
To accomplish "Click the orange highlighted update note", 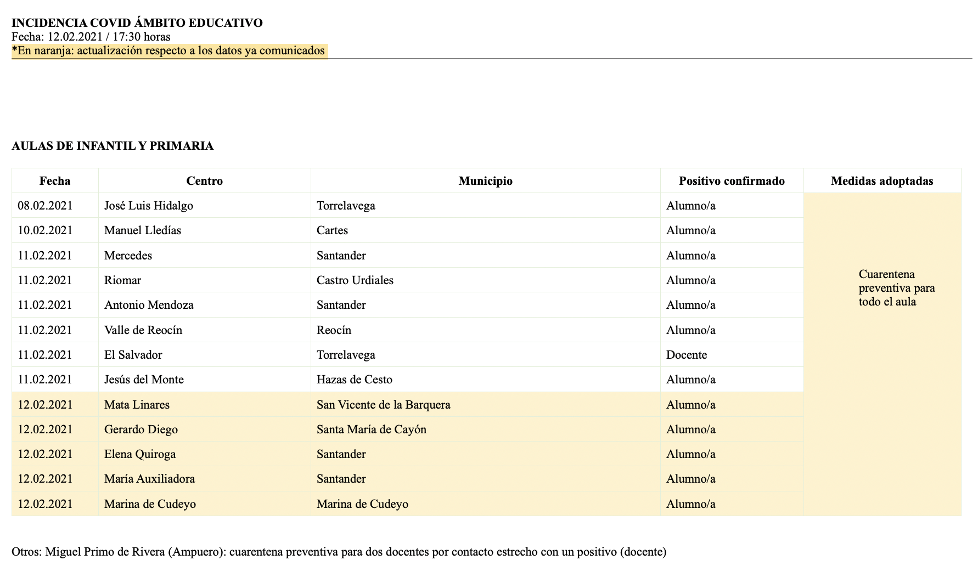I will point(168,51).
